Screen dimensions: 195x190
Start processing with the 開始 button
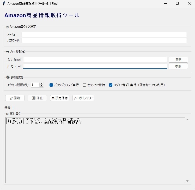point(15,98)
